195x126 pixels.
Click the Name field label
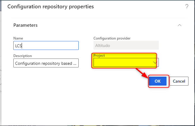point(18,38)
